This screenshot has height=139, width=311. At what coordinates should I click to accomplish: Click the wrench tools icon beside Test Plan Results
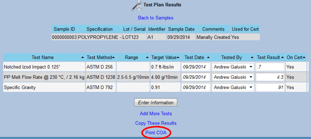tap(137, 5)
